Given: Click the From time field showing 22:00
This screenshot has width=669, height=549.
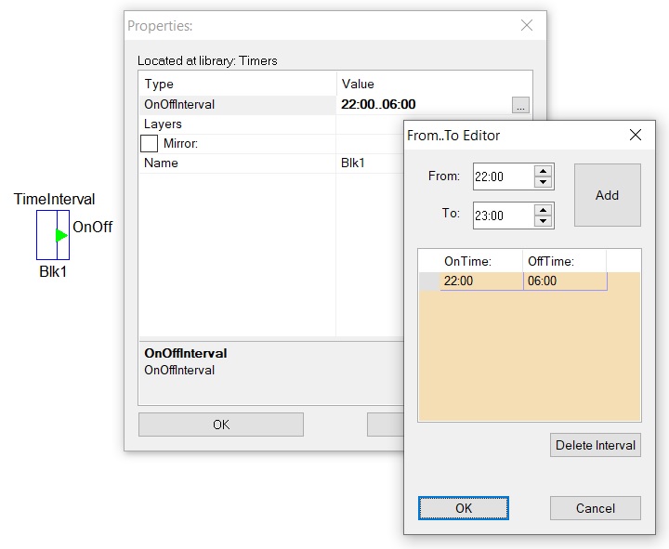Looking at the screenshot, I should [504, 176].
